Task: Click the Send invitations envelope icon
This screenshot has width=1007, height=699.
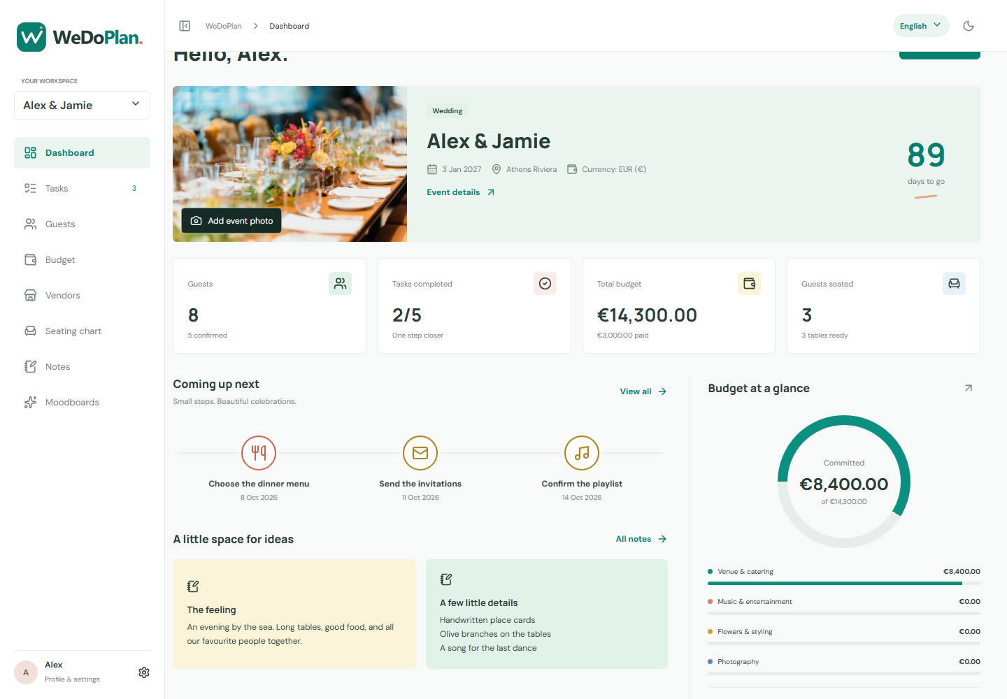Action: (420, 453)
